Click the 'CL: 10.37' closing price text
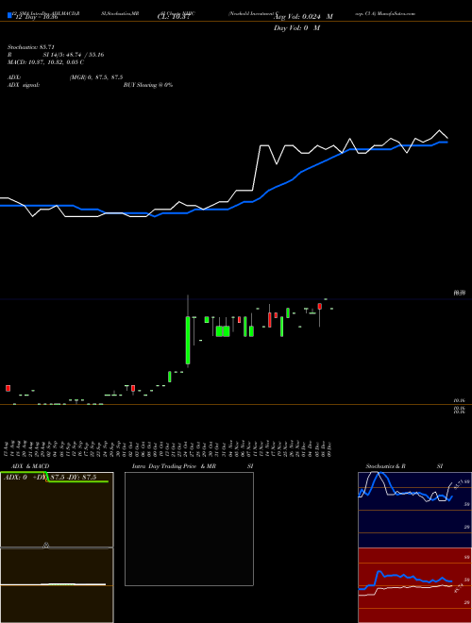 [x=174, y=17]
